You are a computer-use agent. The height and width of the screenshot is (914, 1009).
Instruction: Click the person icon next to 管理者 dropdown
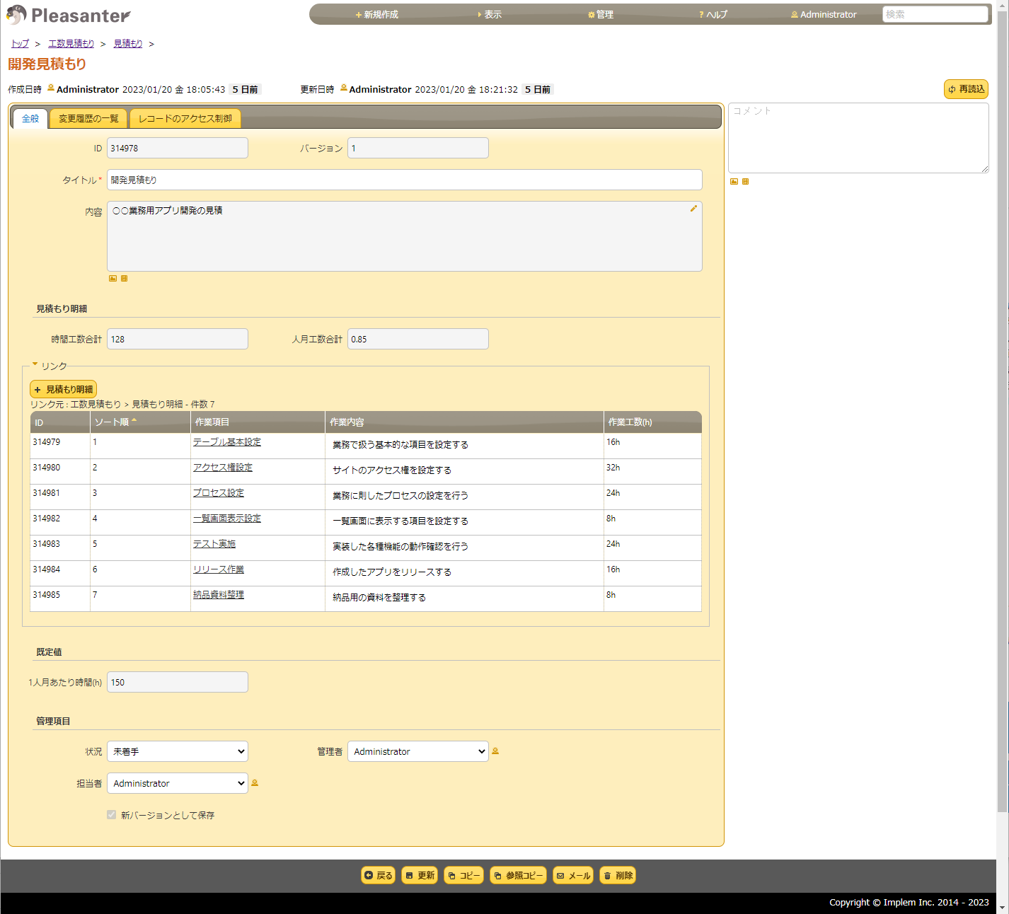[x=495, y=751]
